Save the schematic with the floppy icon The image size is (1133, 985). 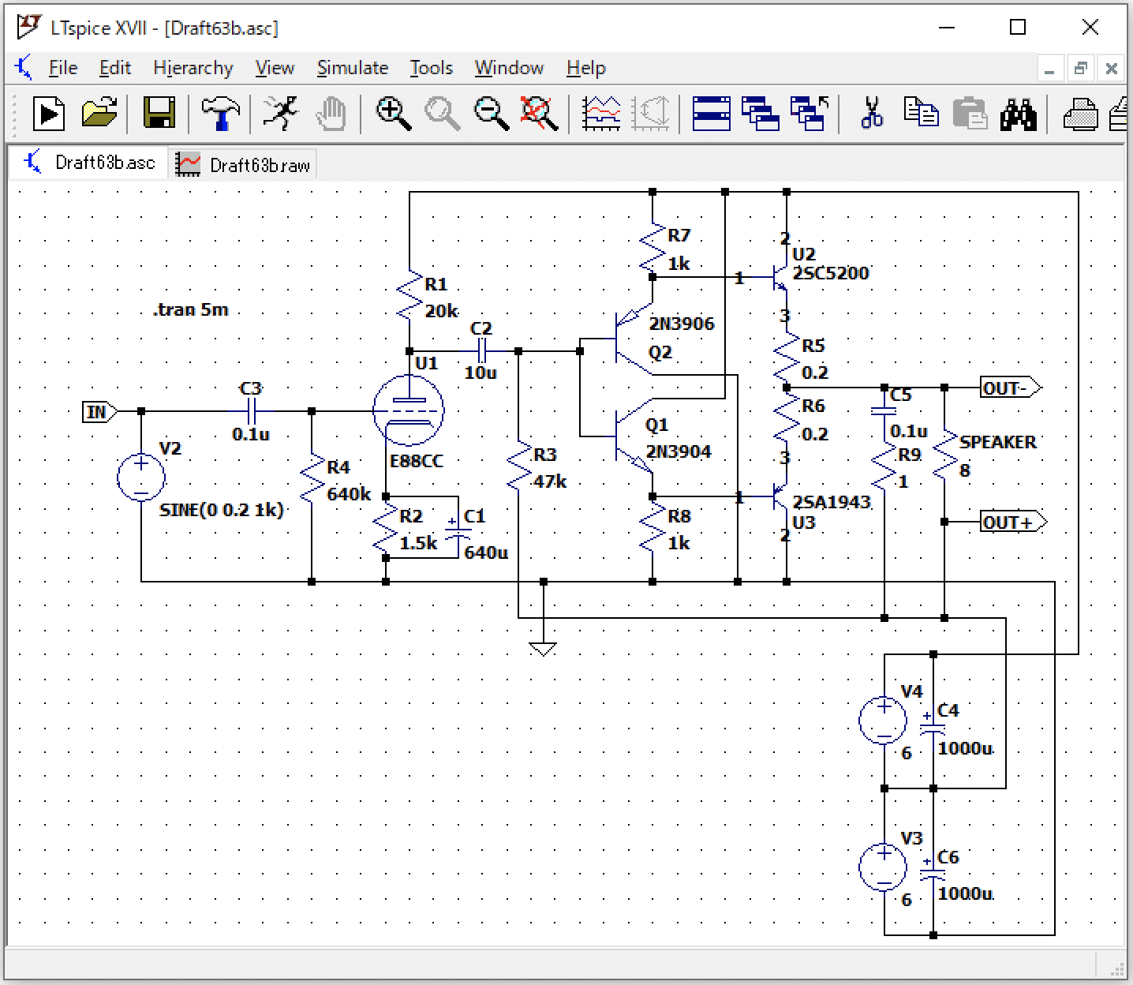coord(159,114)
